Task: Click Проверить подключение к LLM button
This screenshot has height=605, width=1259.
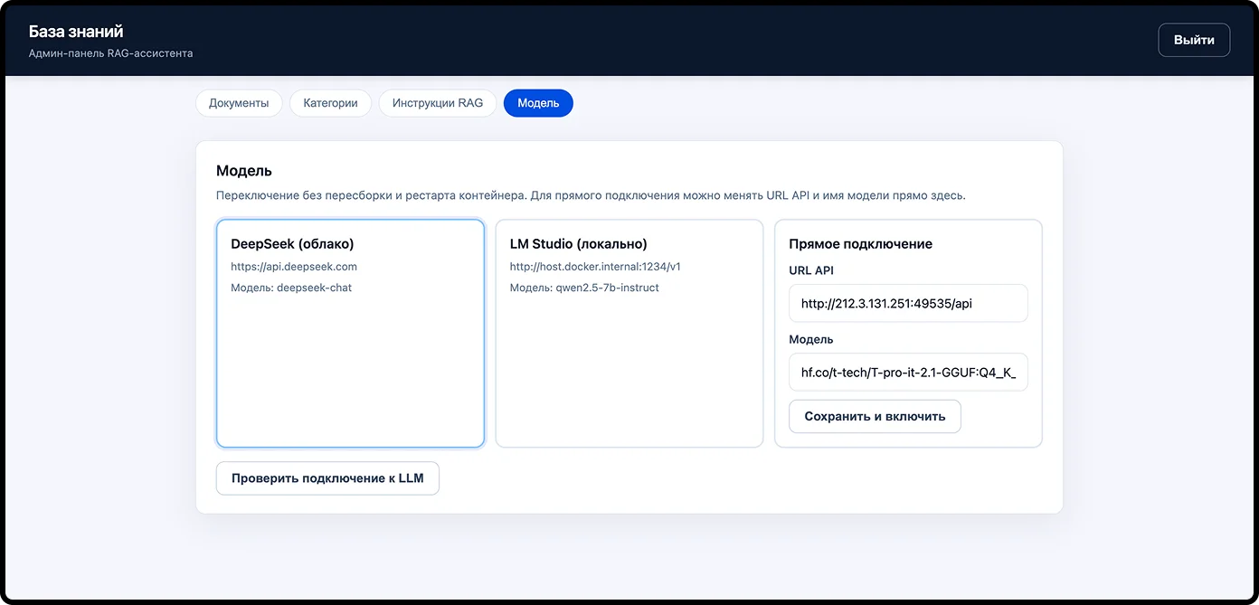Action: pyautogui.click(x=327, y=478)
